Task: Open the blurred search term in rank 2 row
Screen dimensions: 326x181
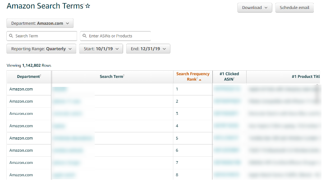Action: click(x=67, y=101)
